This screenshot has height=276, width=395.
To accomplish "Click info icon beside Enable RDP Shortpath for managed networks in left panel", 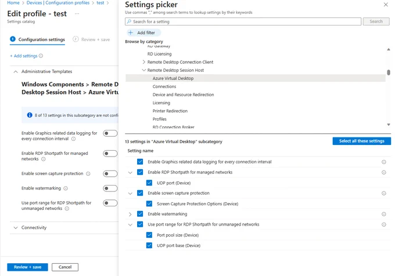I will pyautogui.click(x=44, y=159).
